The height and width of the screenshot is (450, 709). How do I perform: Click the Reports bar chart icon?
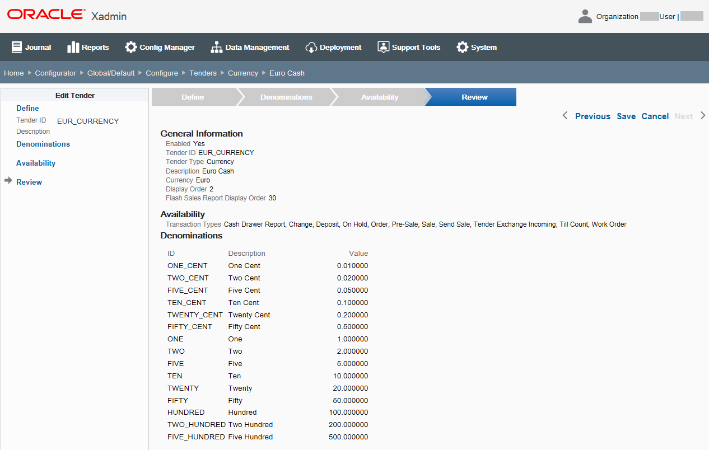74,47
